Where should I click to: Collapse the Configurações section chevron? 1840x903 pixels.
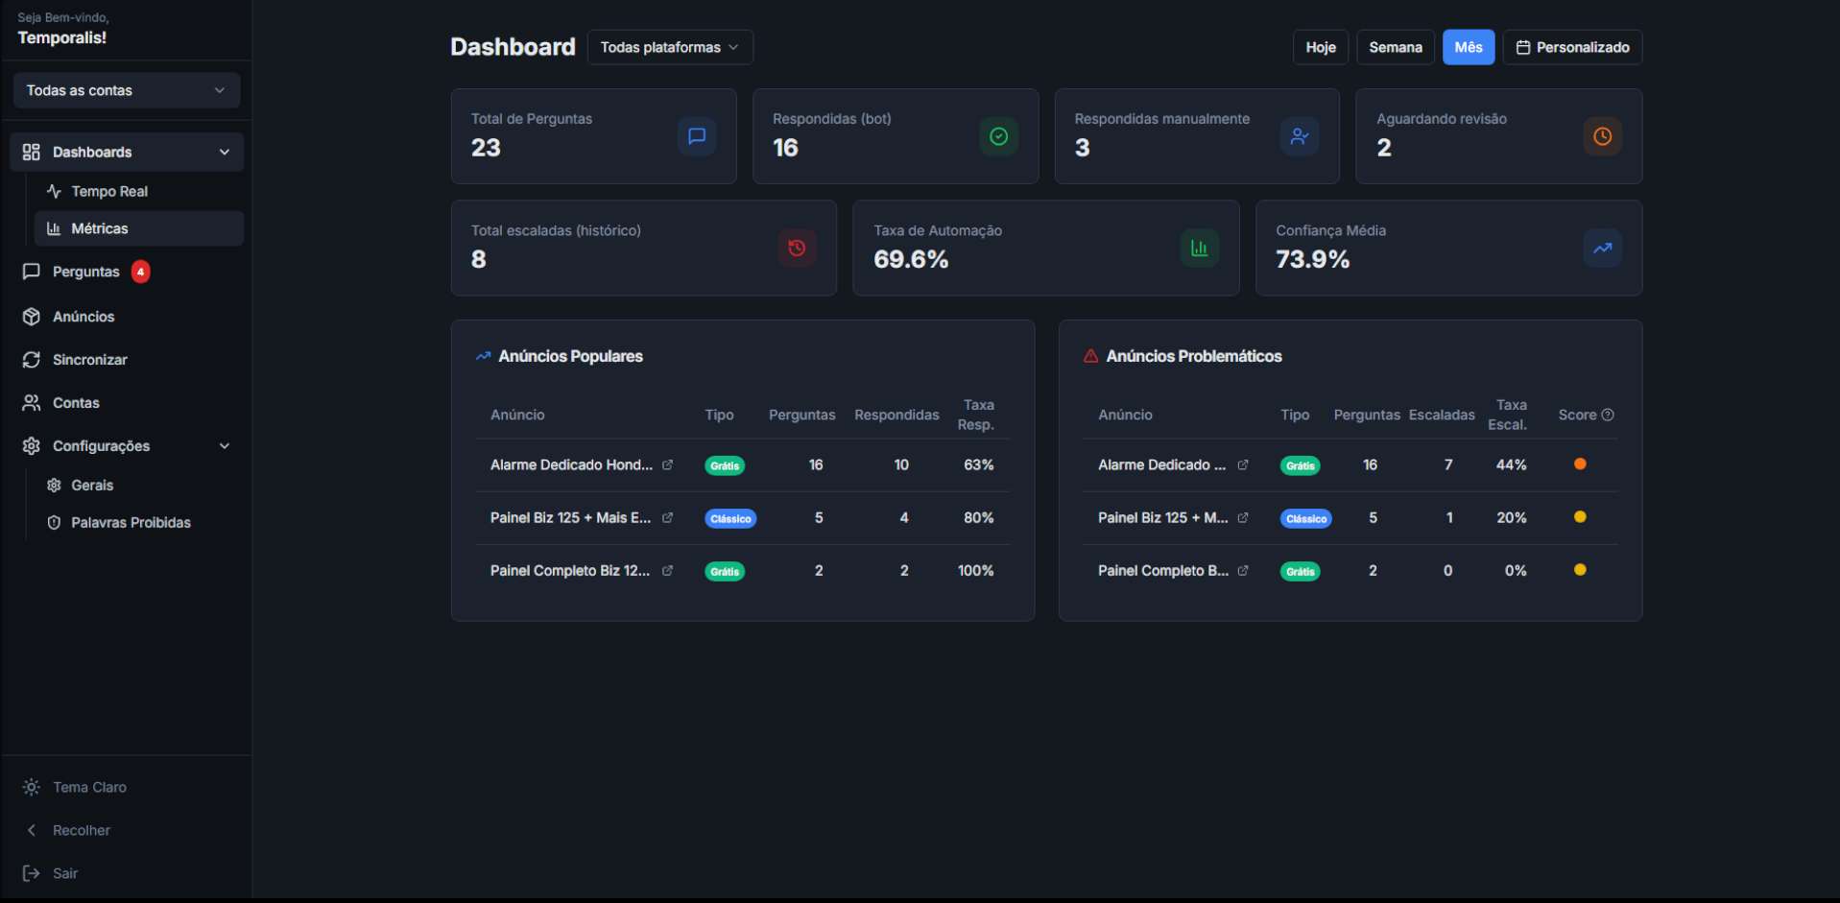(225, 446)
